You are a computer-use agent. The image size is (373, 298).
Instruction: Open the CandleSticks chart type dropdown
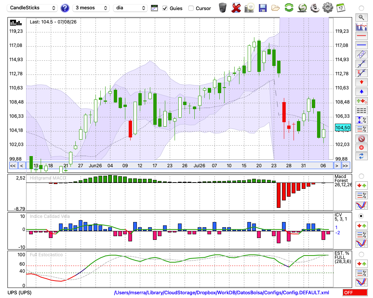point(32,8)
